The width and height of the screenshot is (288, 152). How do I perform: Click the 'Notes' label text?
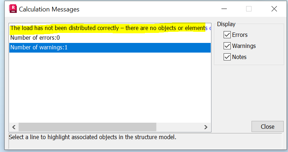pyautogui.click(x=239, y=57)
